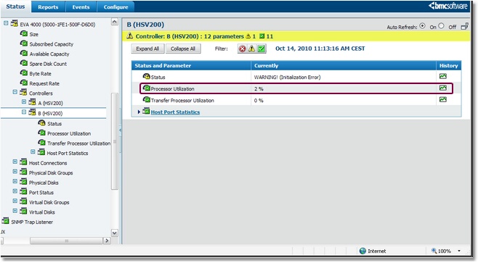Switch to the Status tab
478x263 pixels.
(x=15, y=7)
